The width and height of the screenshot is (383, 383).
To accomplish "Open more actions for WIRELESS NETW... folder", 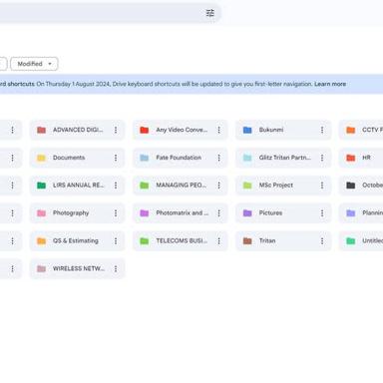I will (x=116, y=268).
